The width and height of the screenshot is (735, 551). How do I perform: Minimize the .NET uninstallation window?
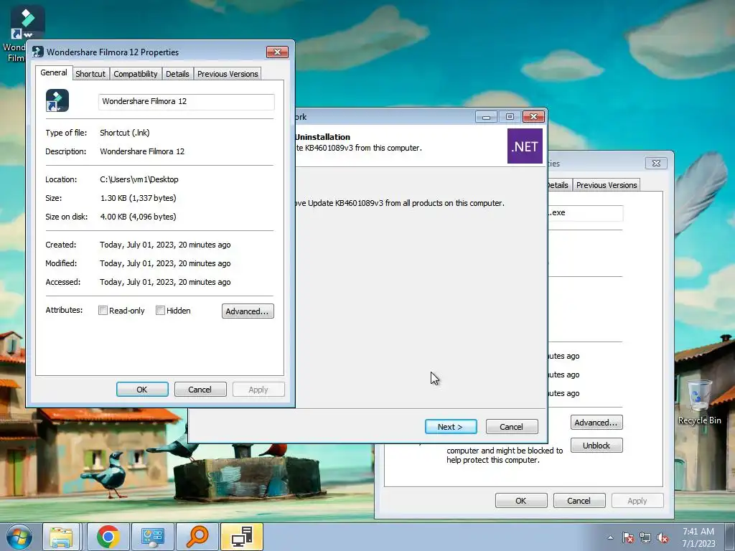click(x=486, y=117)
